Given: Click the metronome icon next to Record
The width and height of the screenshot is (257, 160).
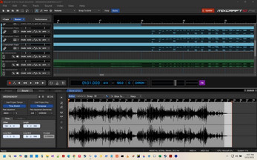Looking at the screenshot, I should click(15, 83).
